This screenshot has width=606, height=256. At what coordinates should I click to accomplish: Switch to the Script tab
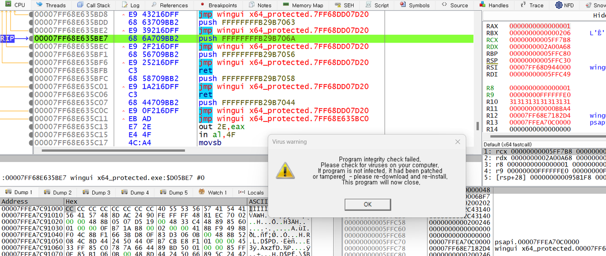(x=377, y=5)
